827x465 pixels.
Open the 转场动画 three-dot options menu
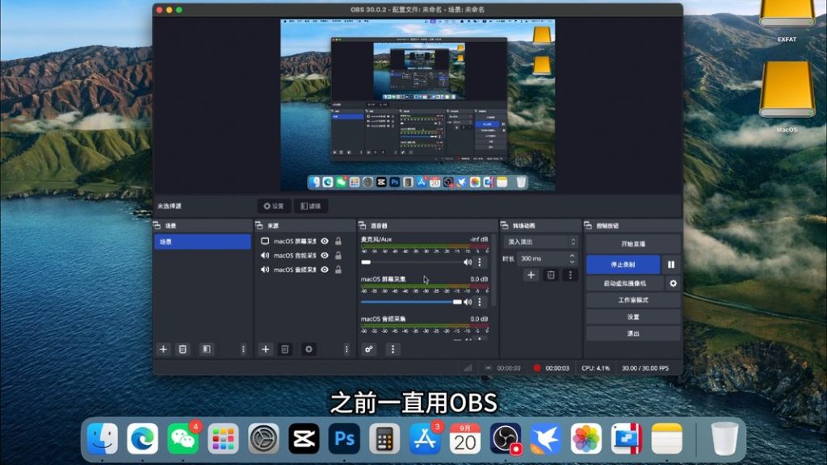click(570, 274)
